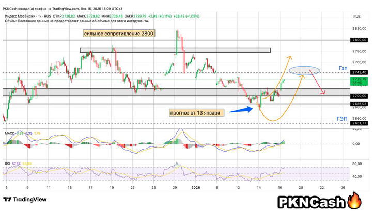Select the gray resistance rectangle near 2780
Image resolution: width=372 pixels, height=212 pixels.
pyautogui.click(x=176, y=50)
